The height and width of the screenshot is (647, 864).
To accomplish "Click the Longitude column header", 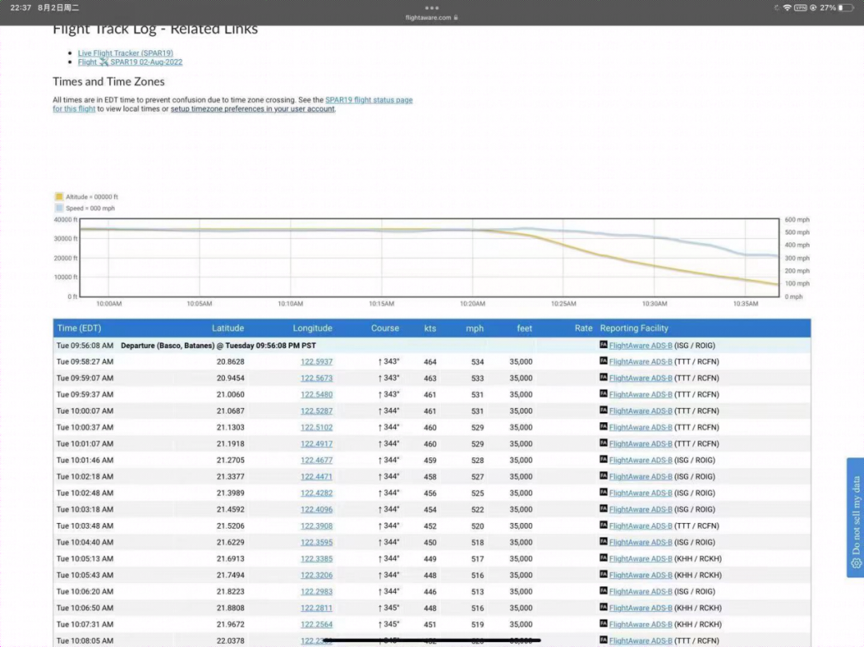I will point(313,328).
